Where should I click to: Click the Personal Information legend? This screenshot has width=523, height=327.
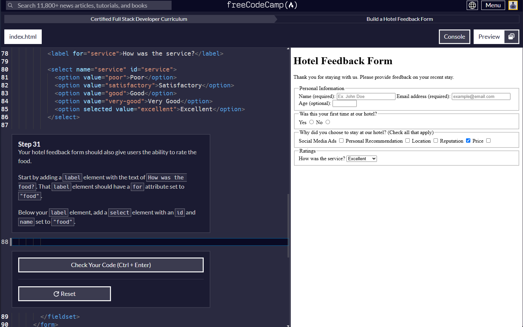pyautogui.click(x=322, y=88)
